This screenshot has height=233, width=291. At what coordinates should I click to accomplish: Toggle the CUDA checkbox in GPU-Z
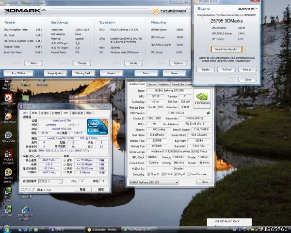163,174
